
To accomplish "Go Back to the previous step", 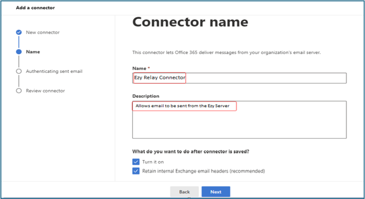I will (x=184, y=192).
